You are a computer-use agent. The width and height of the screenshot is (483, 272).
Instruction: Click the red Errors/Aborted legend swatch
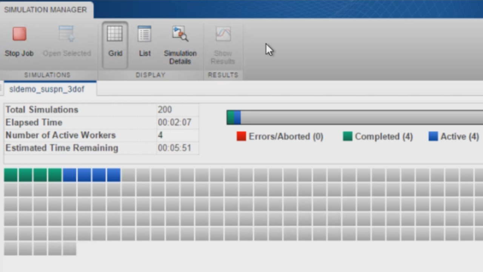[241, 136]
